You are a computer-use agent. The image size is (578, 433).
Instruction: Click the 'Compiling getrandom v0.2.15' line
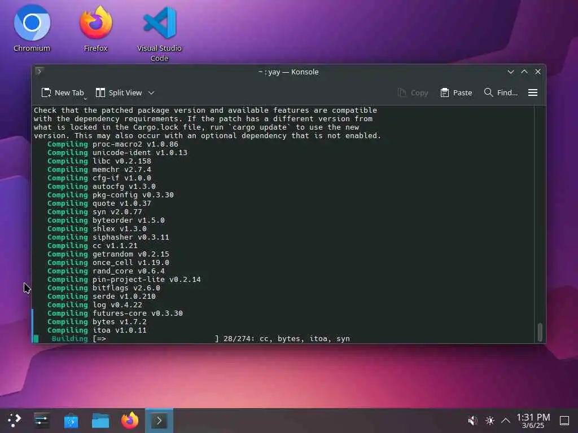pos(108,254)
